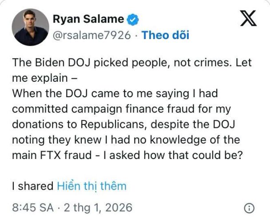Click the Ryan Salame display name
This screenshot has height=222, width=270.
pyautogui.click(x=87, y=19)
